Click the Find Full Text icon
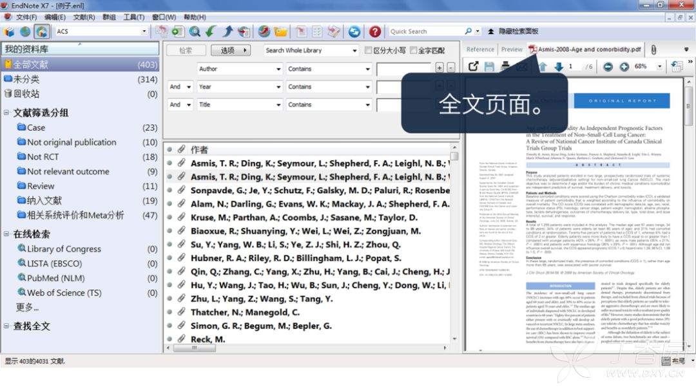The height and width of the screenshot is (390, 696). click(x=243, y=32)
